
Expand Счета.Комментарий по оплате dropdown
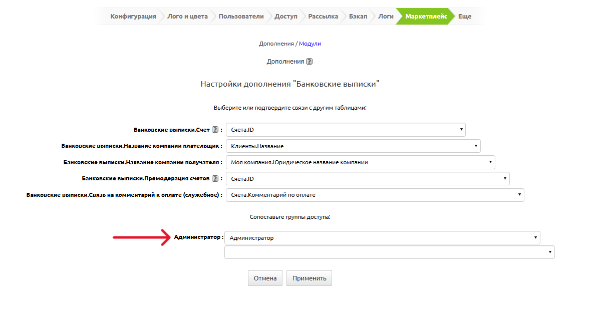375,195
